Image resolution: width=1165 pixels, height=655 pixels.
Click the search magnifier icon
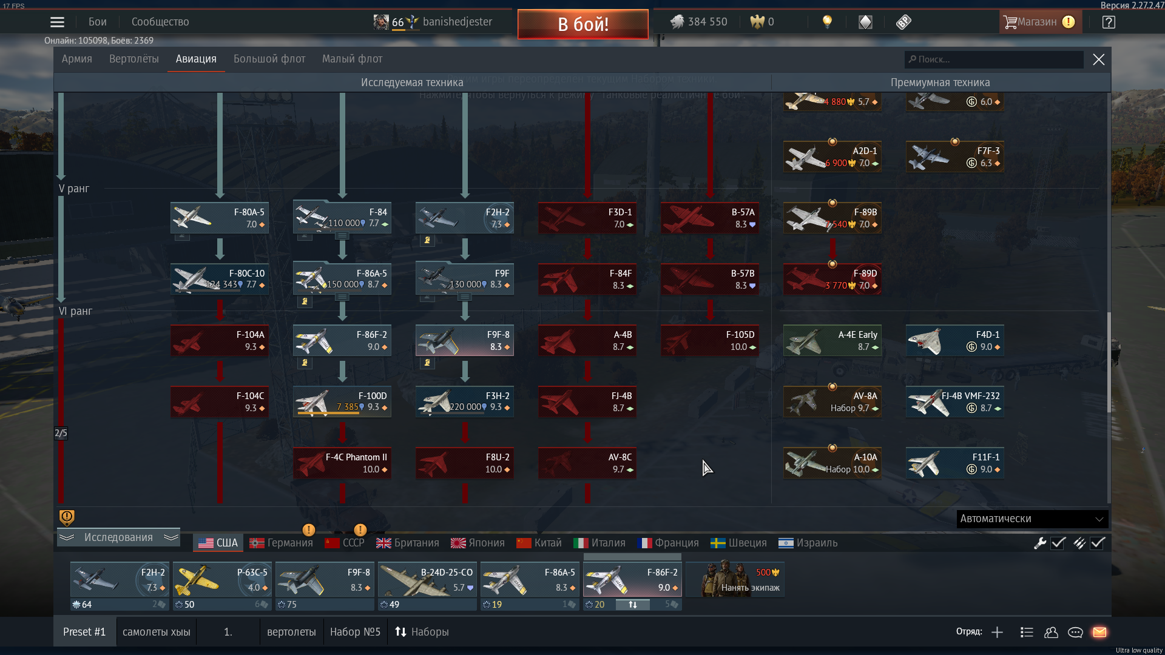(913, 59)
